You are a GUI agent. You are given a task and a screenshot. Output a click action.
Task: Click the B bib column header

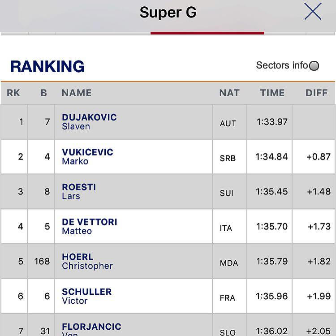[x=43, y=93]
